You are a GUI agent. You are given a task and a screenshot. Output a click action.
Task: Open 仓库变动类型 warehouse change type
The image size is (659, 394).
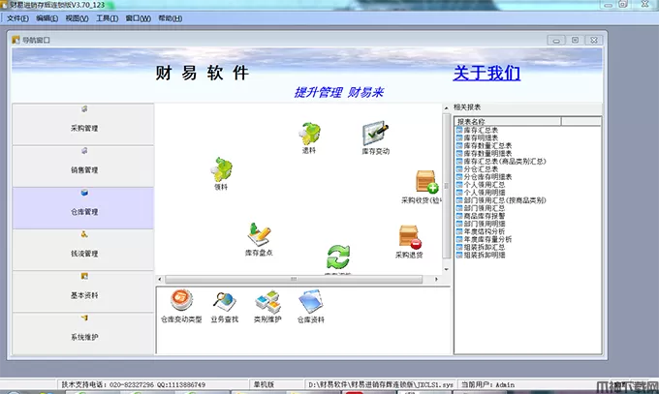[181, 306]
